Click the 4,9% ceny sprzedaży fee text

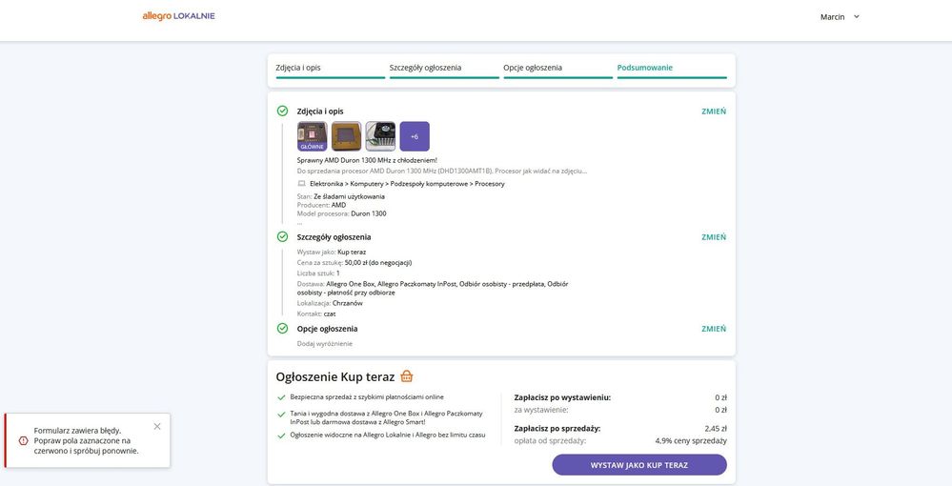(691, 441)
